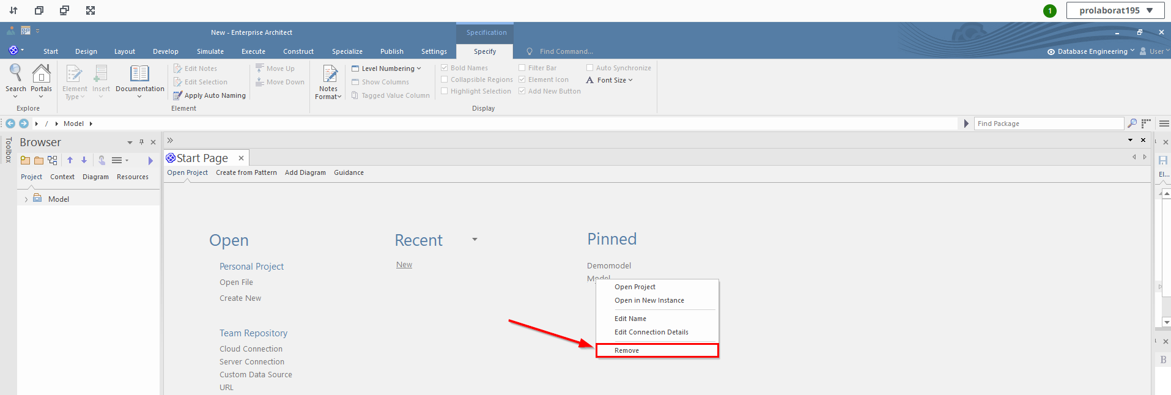Open the Browser panel menu arrow
The height and width of the screenshot is (395, 1171).
click(x=130, y=142)
